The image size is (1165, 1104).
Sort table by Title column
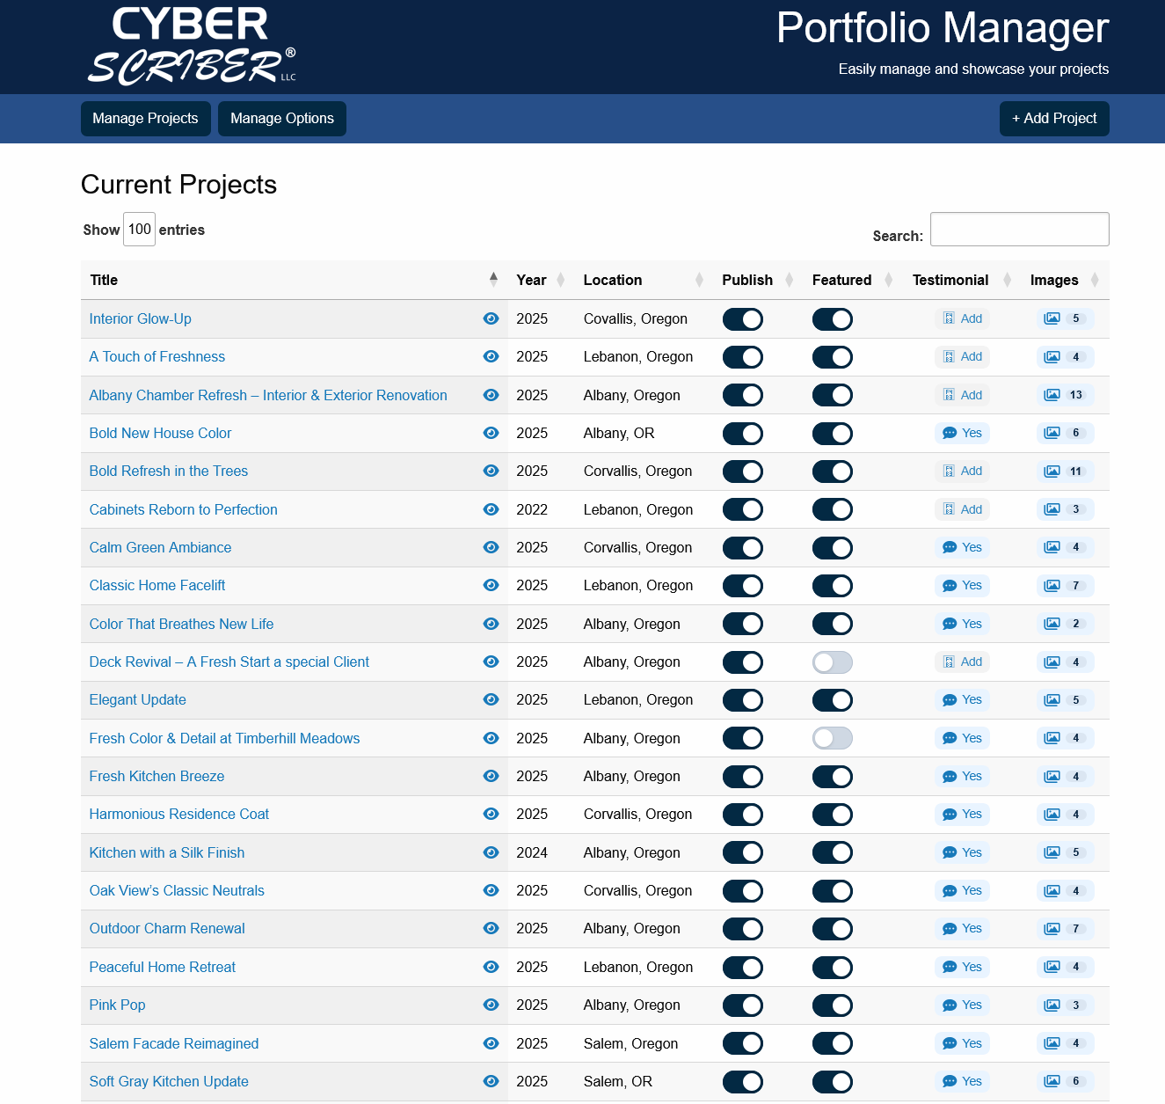pyautogui.click(x=294, y=280)
